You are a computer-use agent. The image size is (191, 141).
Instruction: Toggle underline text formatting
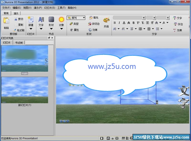pos(124,23)
